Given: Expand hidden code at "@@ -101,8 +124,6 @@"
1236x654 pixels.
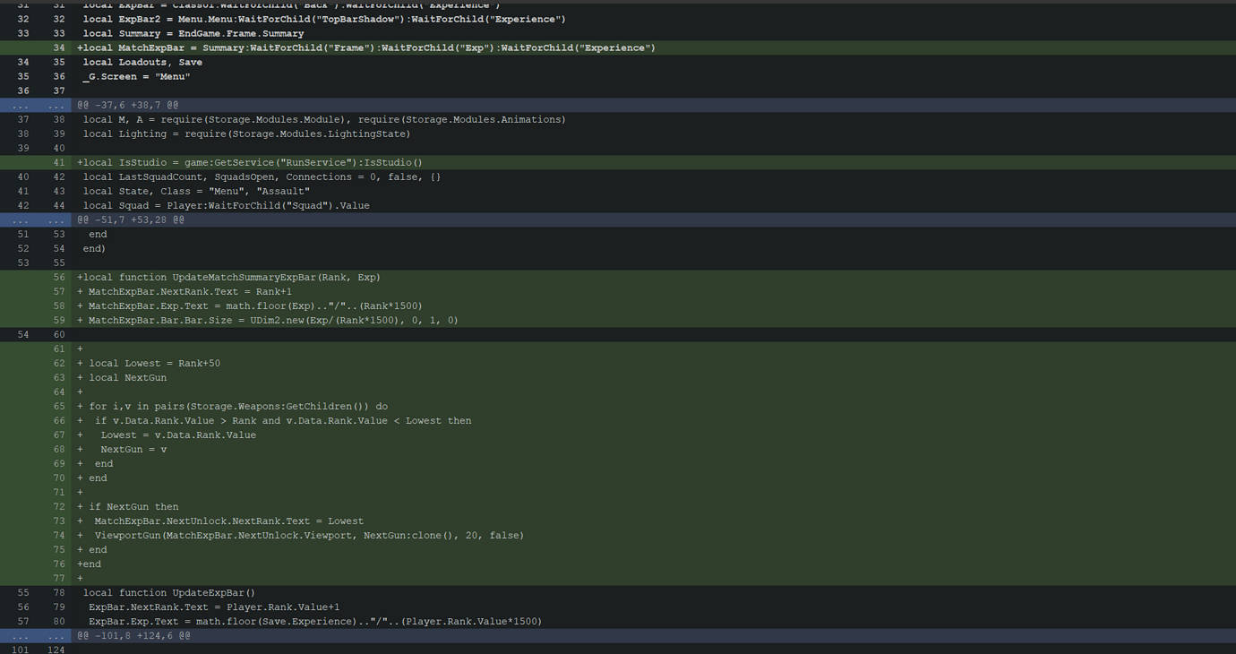Looking at the screenshot, I should [x=132, y=635].
